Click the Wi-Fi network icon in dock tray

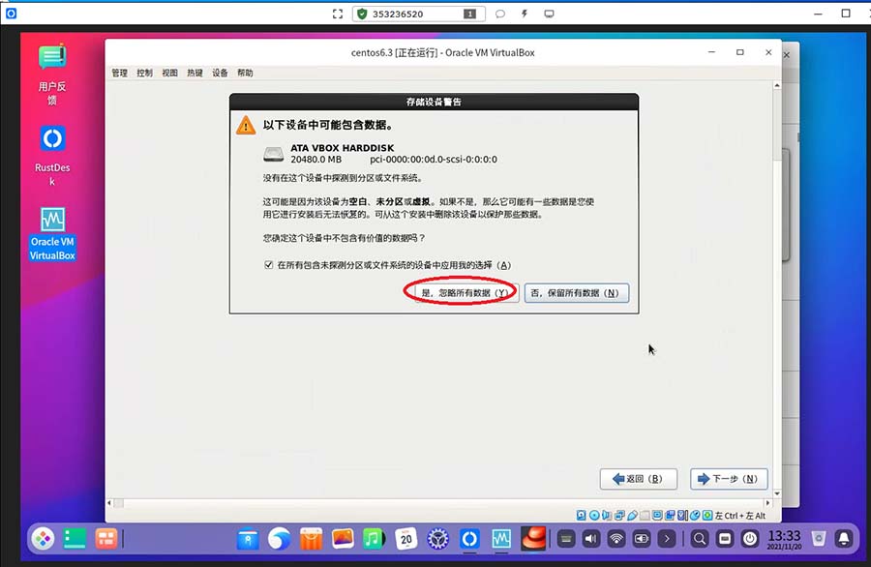tap(616, 539)
